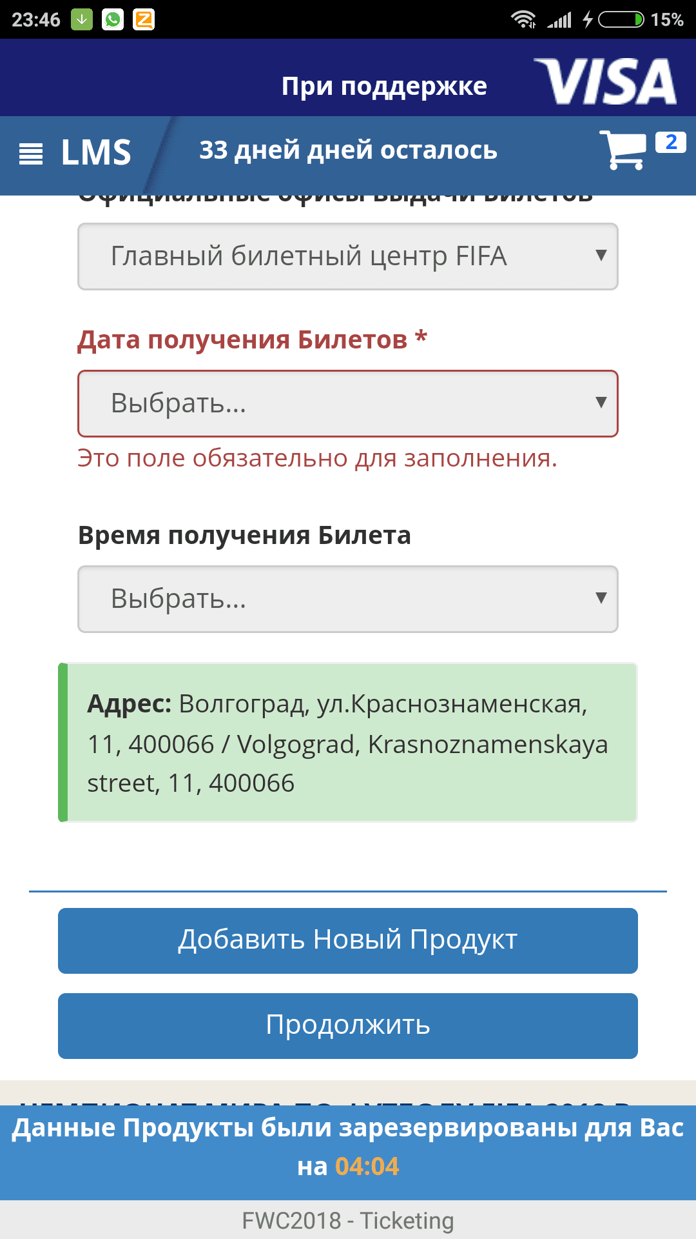
Task: Open the Дата получения Билетов dropdown
Action: pos(348,403)
